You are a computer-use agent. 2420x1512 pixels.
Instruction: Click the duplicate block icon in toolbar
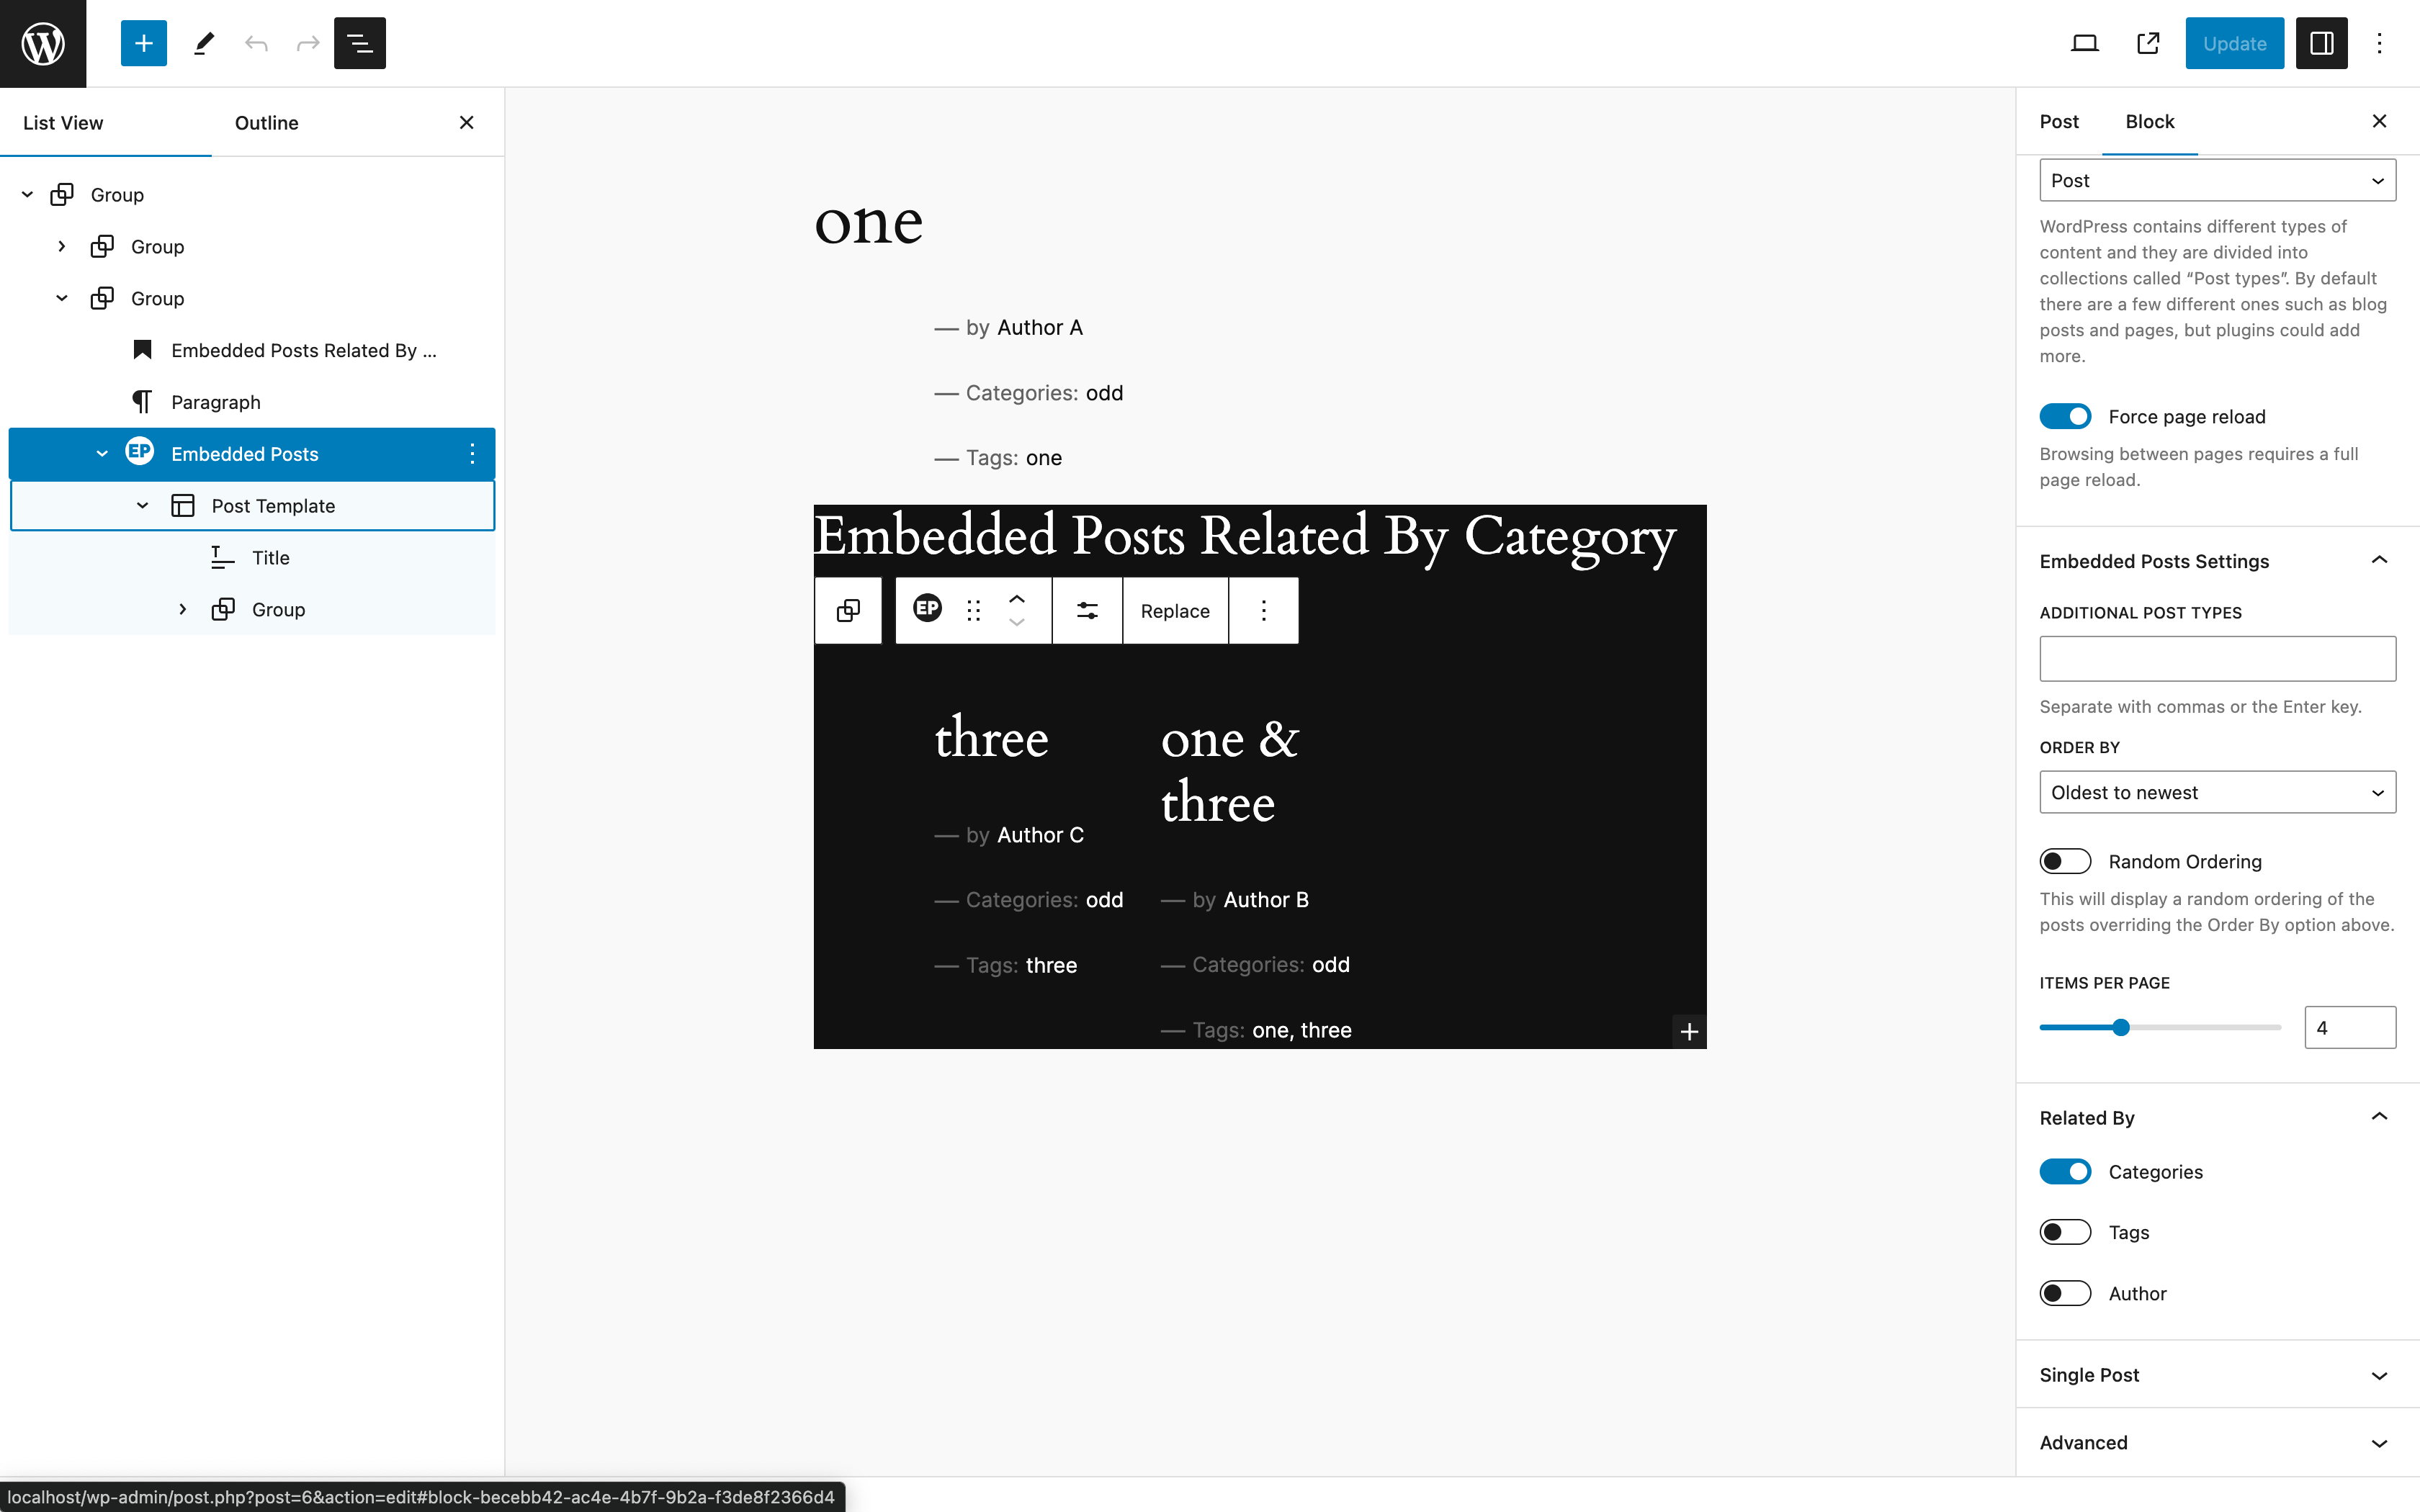pos(848,610)
